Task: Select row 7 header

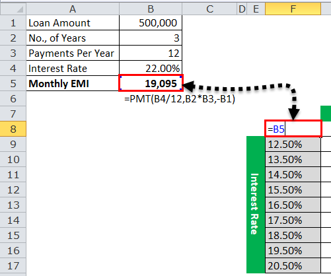Action: pyautogui.click(x=13, y=114)
